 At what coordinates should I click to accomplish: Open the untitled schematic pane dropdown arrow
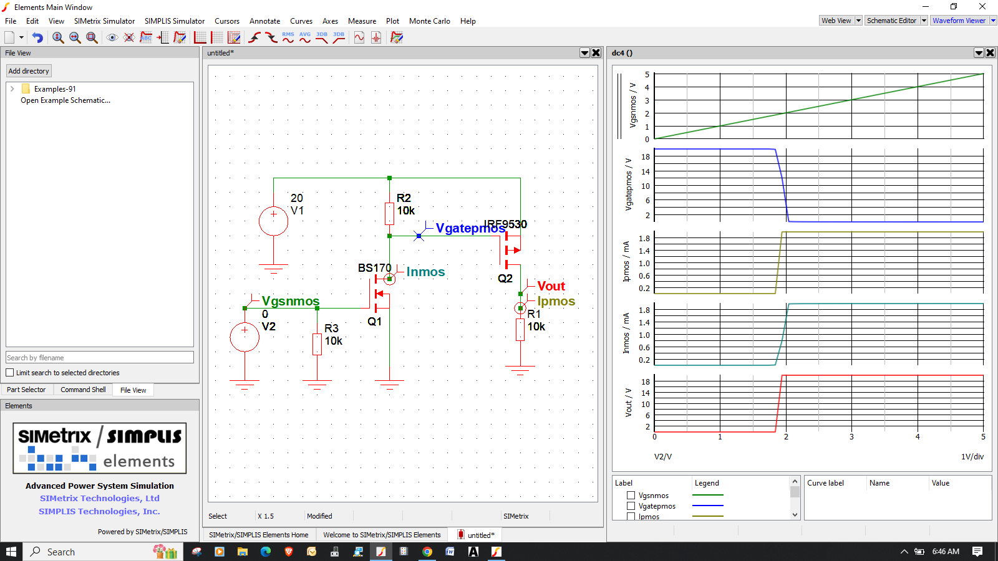[x=584, y=53]
